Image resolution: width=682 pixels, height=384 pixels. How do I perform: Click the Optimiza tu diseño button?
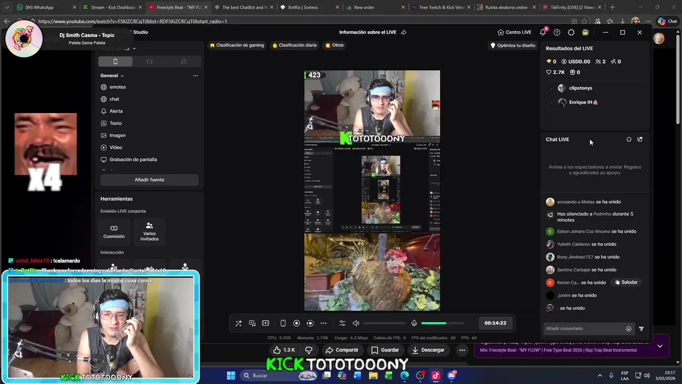point(513,45)
